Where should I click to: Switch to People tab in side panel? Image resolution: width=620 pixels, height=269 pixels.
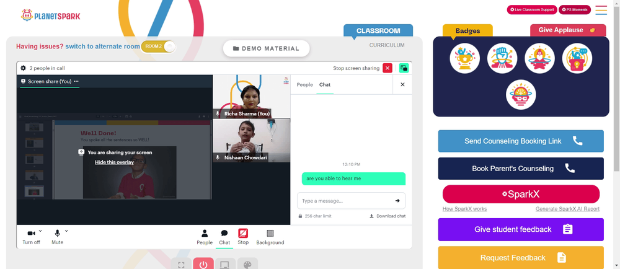click(304, 84)
